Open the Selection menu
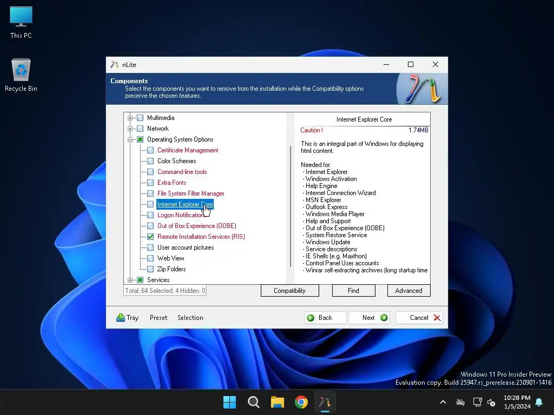This screenshot has width=554, height=415. coord(190,318)
